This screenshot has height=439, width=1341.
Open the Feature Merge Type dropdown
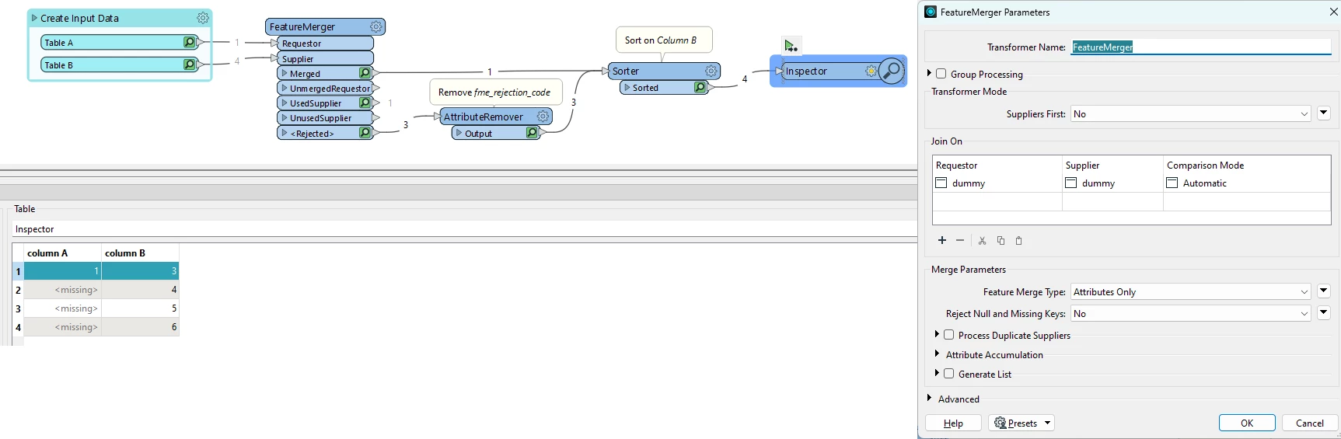coord(1191,292)
